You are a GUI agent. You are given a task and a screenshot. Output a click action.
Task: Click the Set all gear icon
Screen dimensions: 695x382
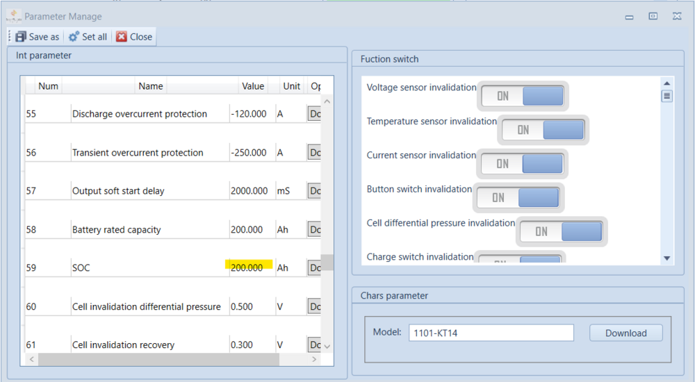point(74,37)
